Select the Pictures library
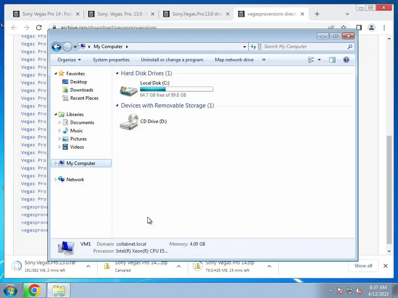This screenshot has width=398, height=298. (79, 139)
